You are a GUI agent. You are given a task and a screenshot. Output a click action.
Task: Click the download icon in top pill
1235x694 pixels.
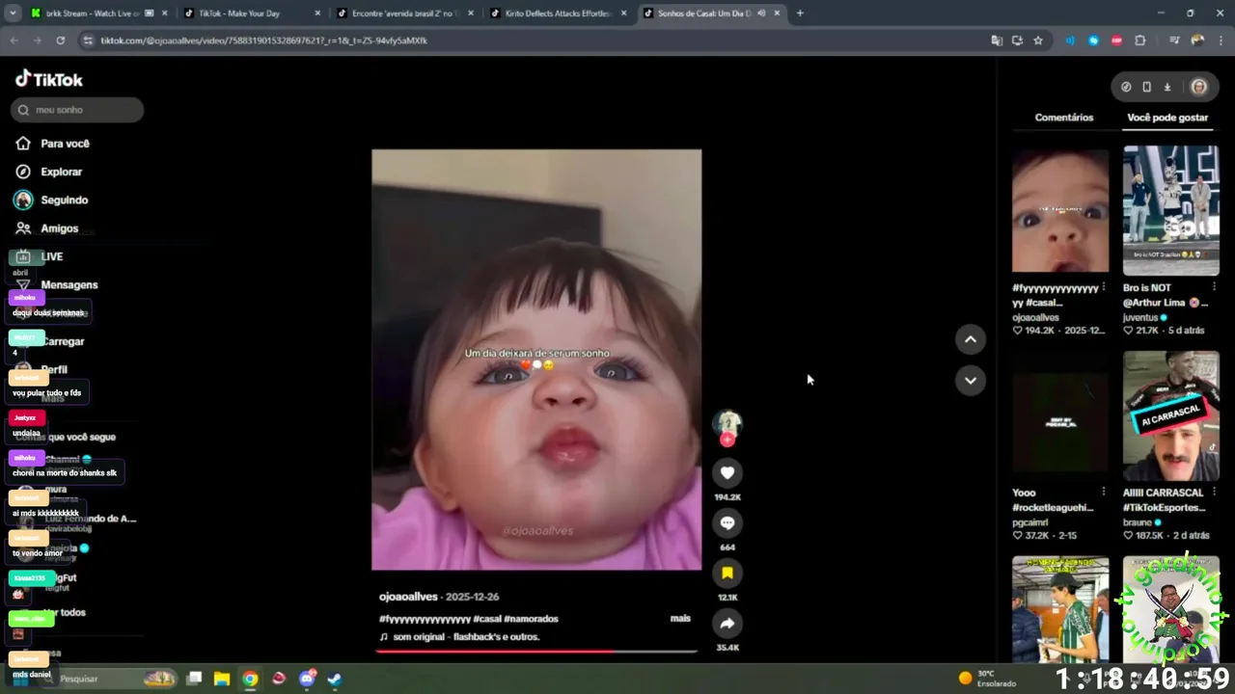click(x=1167, y=87)
